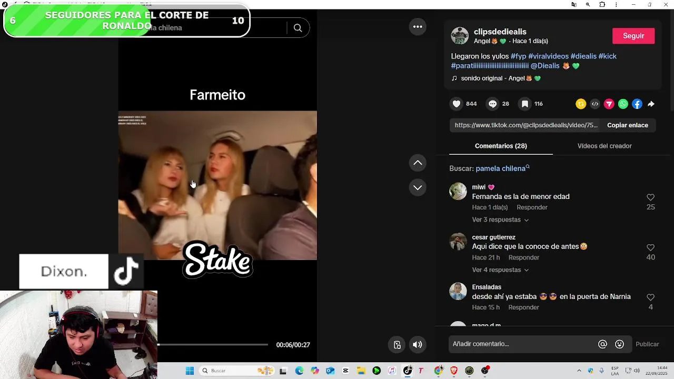The image size is (674, 379).
Task: Share via the pink send icon
Action: pyautogui.click(x=609, y=104)
